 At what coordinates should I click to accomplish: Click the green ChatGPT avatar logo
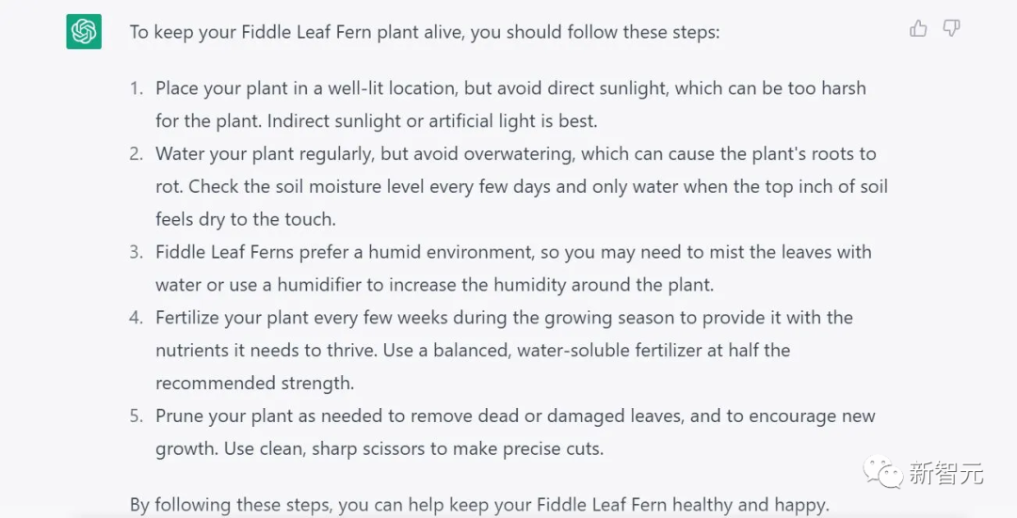[84, 31]
